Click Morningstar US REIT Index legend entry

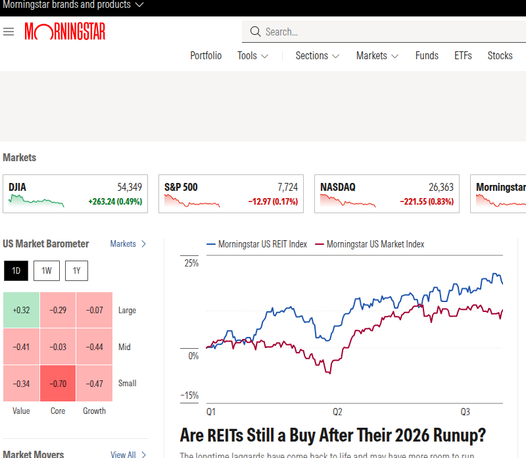256,244
